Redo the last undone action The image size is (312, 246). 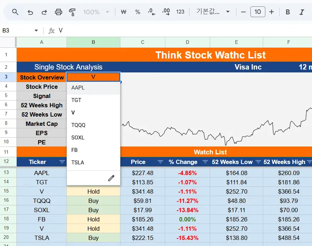click(44, 12)
